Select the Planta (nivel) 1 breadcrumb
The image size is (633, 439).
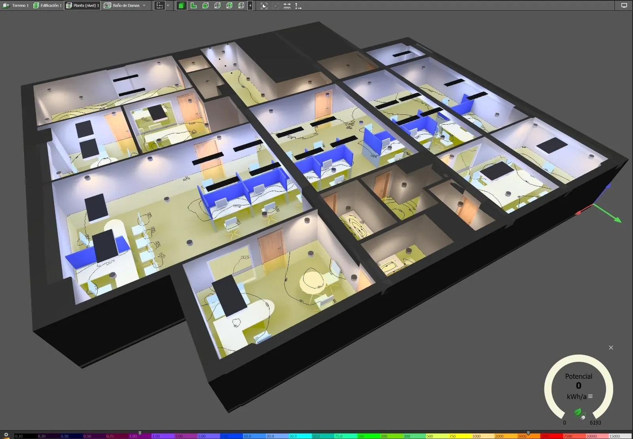point(82,6)
